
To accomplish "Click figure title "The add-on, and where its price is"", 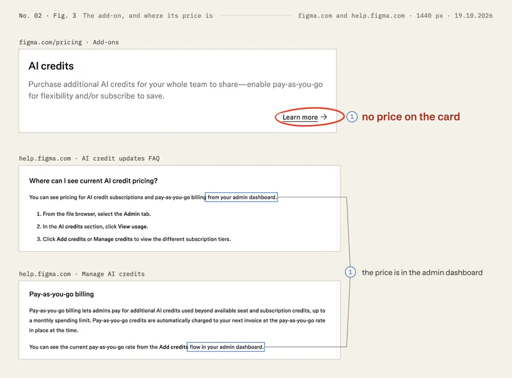I will (x=148, y=15).
